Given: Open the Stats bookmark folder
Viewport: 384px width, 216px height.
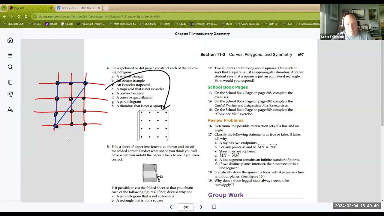Looking at the screenshot, I should [x=165, y=24].
